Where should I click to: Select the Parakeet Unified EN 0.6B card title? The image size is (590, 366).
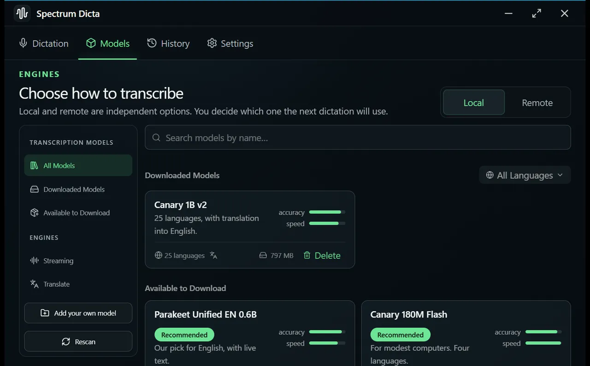point(206,314)
